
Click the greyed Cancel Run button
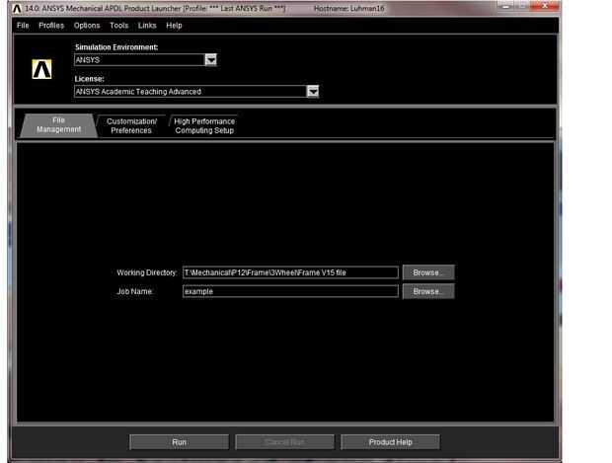[x=284, y=442]
